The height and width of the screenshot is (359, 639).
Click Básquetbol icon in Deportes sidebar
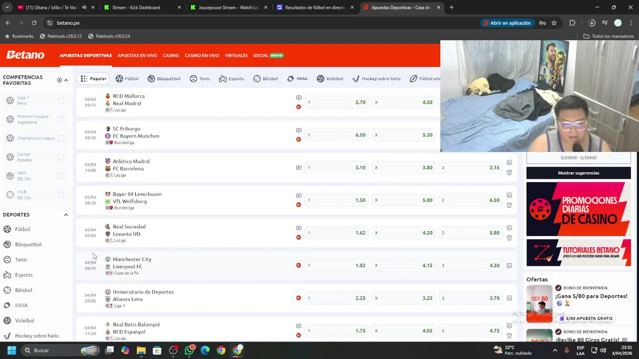7,244
